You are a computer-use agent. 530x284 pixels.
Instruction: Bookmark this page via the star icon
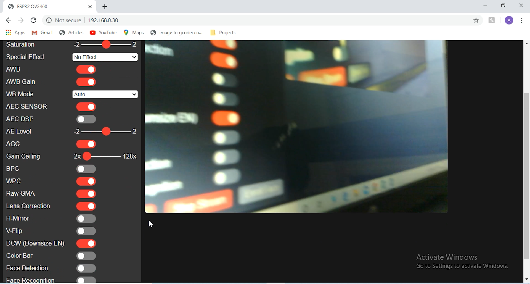[x=476, y=20]
